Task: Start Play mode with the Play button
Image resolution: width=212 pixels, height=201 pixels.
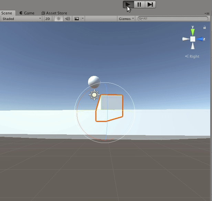Action: pyautogui.click(x=128, y=4)
